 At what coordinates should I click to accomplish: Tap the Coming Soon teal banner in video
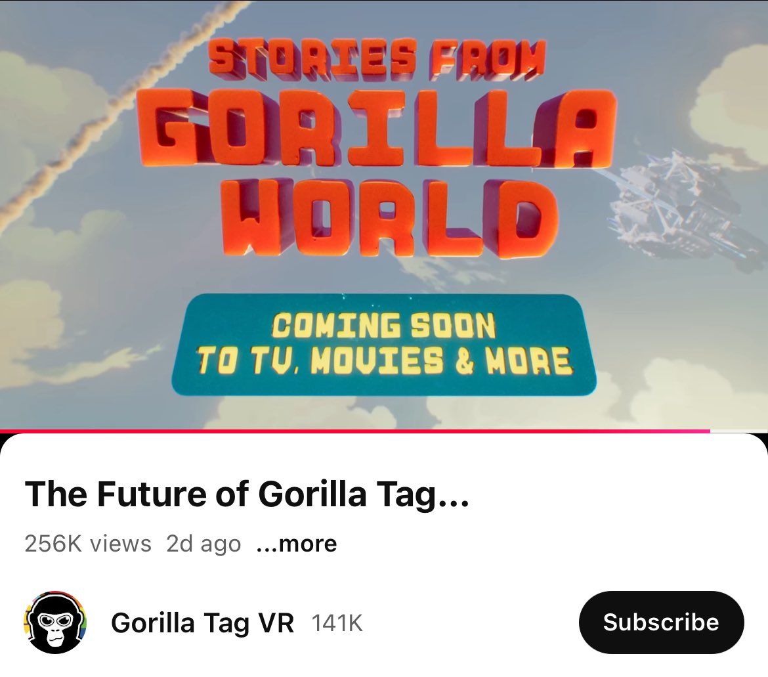pyautogui.click(x=384, y=344)
